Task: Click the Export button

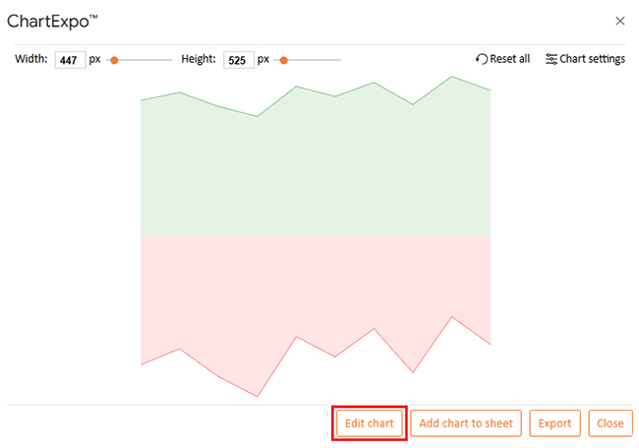Action: (x=554, y=423)
